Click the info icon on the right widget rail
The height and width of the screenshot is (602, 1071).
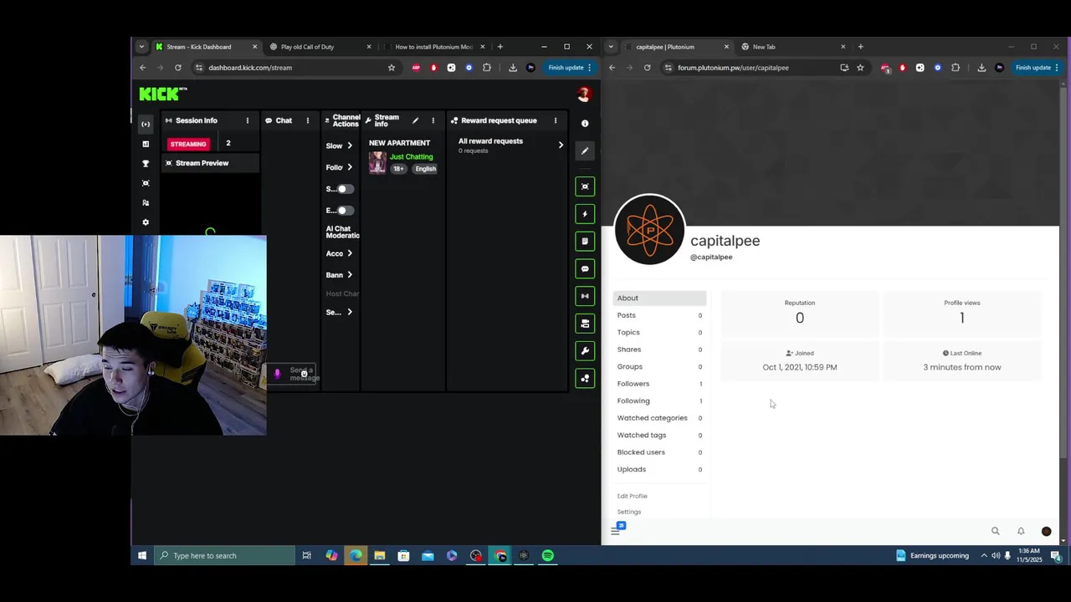(585, 124)
